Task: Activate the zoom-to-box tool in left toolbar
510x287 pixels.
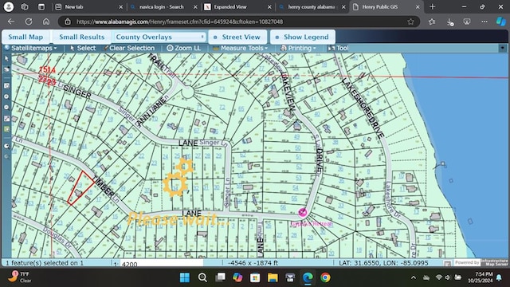Action: [6, 86]
